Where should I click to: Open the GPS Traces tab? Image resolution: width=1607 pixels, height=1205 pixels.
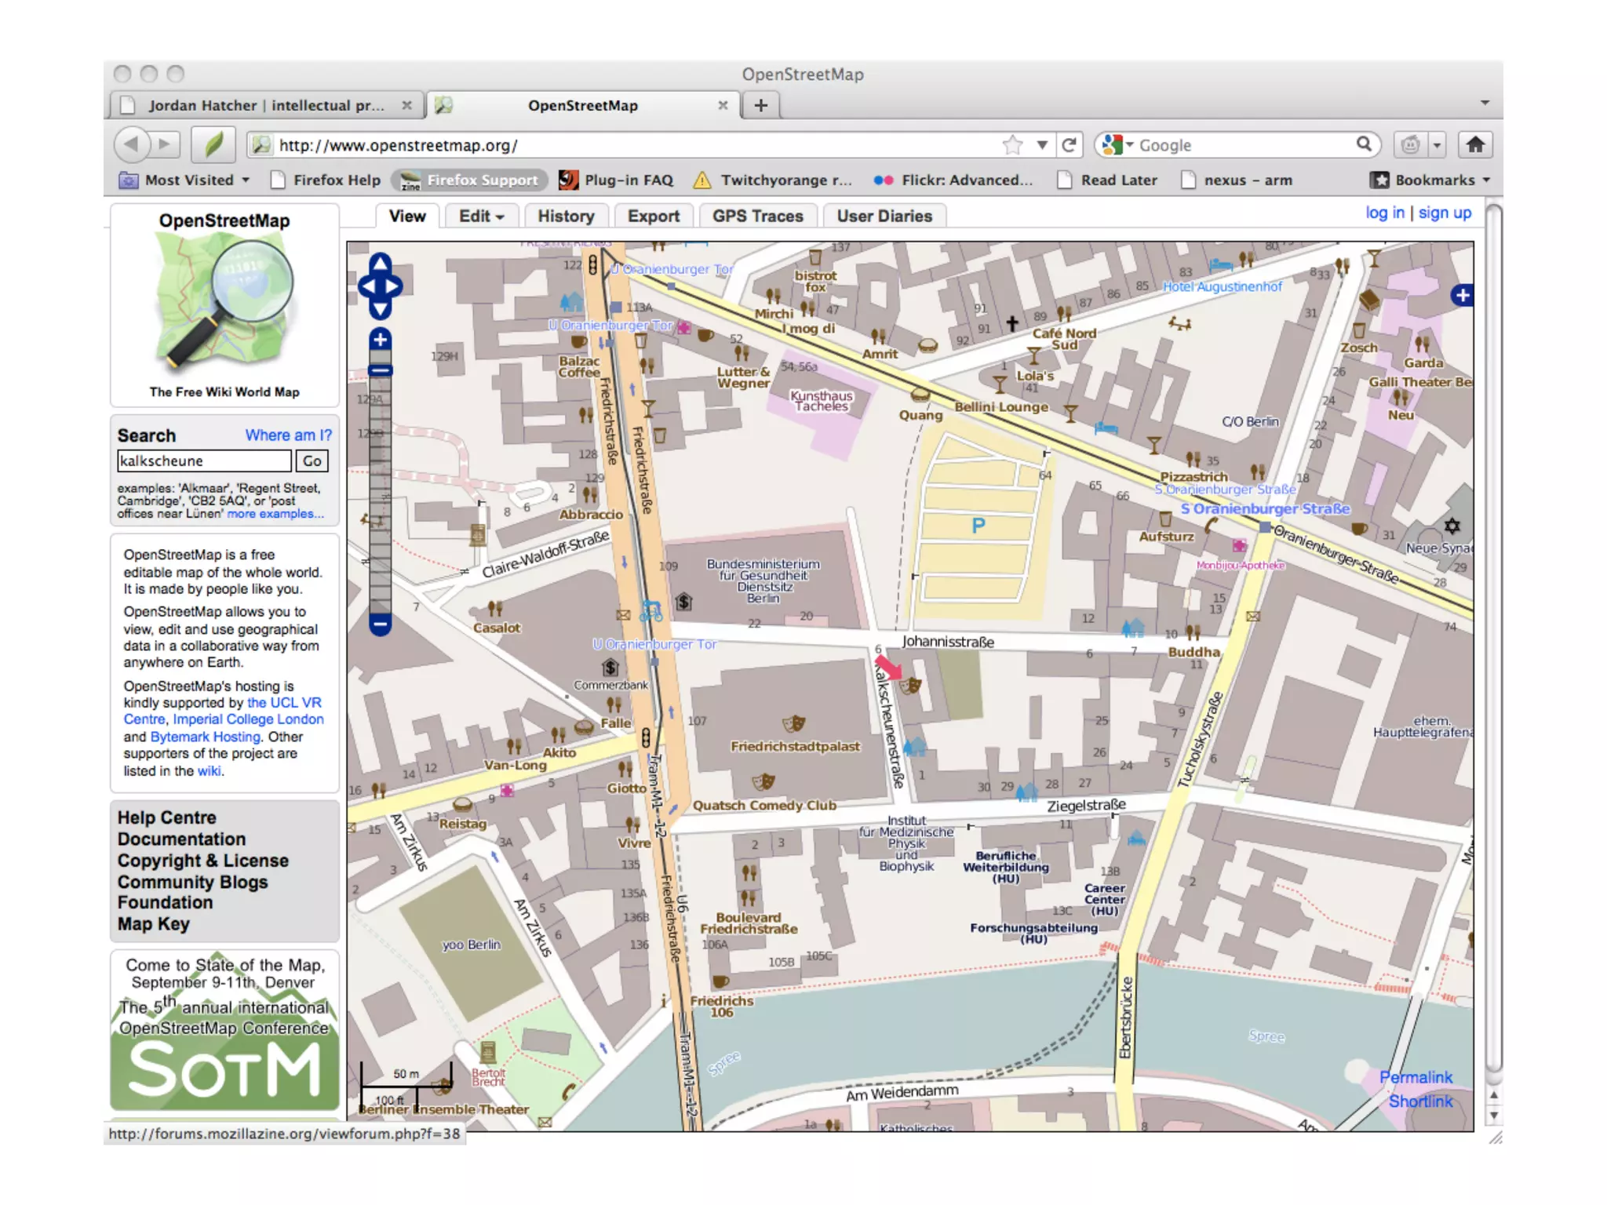click(x=757, y=217)
